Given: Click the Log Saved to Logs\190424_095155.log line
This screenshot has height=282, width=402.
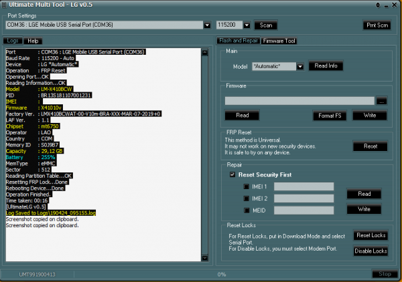Looking at the screenshot, I should coord(51,213).
